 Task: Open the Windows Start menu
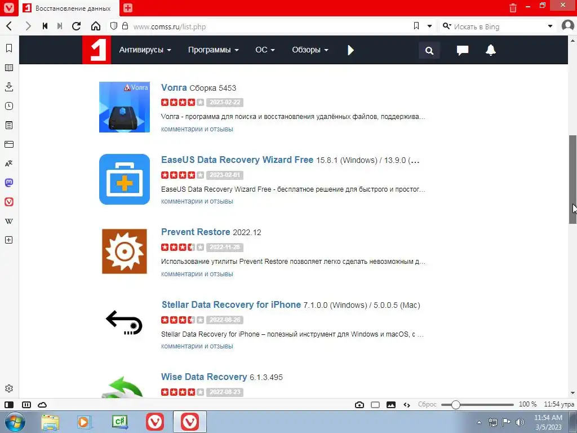pyautogui.click(x=15, y=422)
